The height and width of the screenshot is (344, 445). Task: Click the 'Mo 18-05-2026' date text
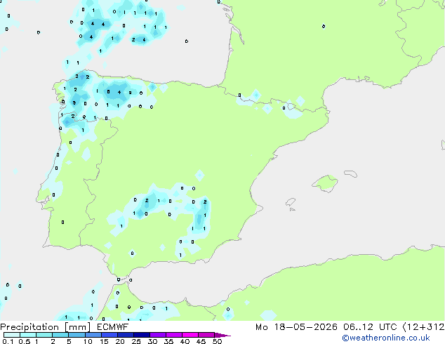pos(296,327)
